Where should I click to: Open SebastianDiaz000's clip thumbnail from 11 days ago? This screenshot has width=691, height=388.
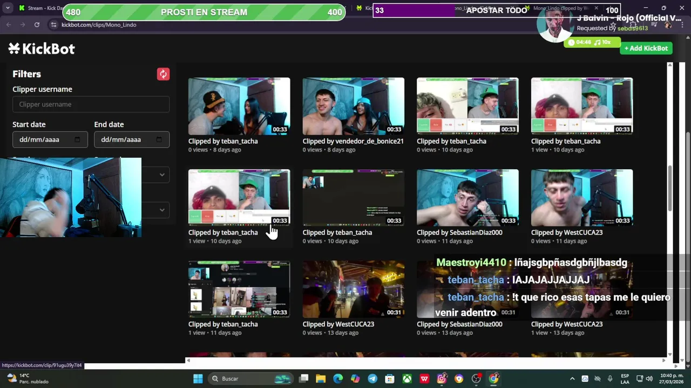pyautogui.click(x=468, y=197)
